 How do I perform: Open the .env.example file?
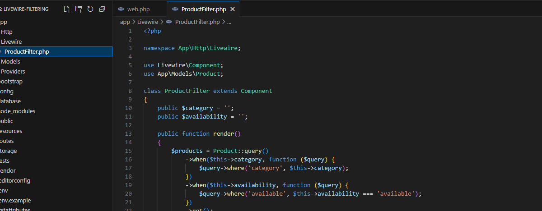click(56, 200)
